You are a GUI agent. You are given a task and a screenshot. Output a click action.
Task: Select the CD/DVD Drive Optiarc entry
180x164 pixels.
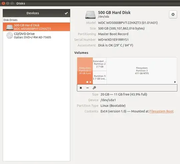(36, 35)
